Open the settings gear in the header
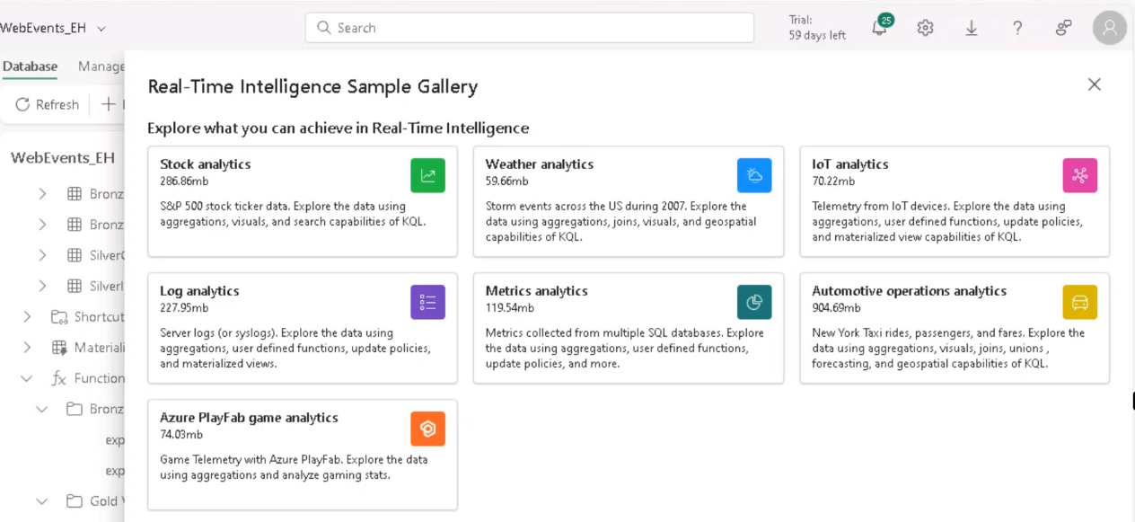Image resolution: width=1135 pixels, height=522 pixels. [x=925, y=28]
